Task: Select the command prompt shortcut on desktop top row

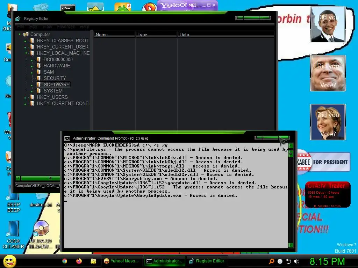Action: (x=68, y=8)
